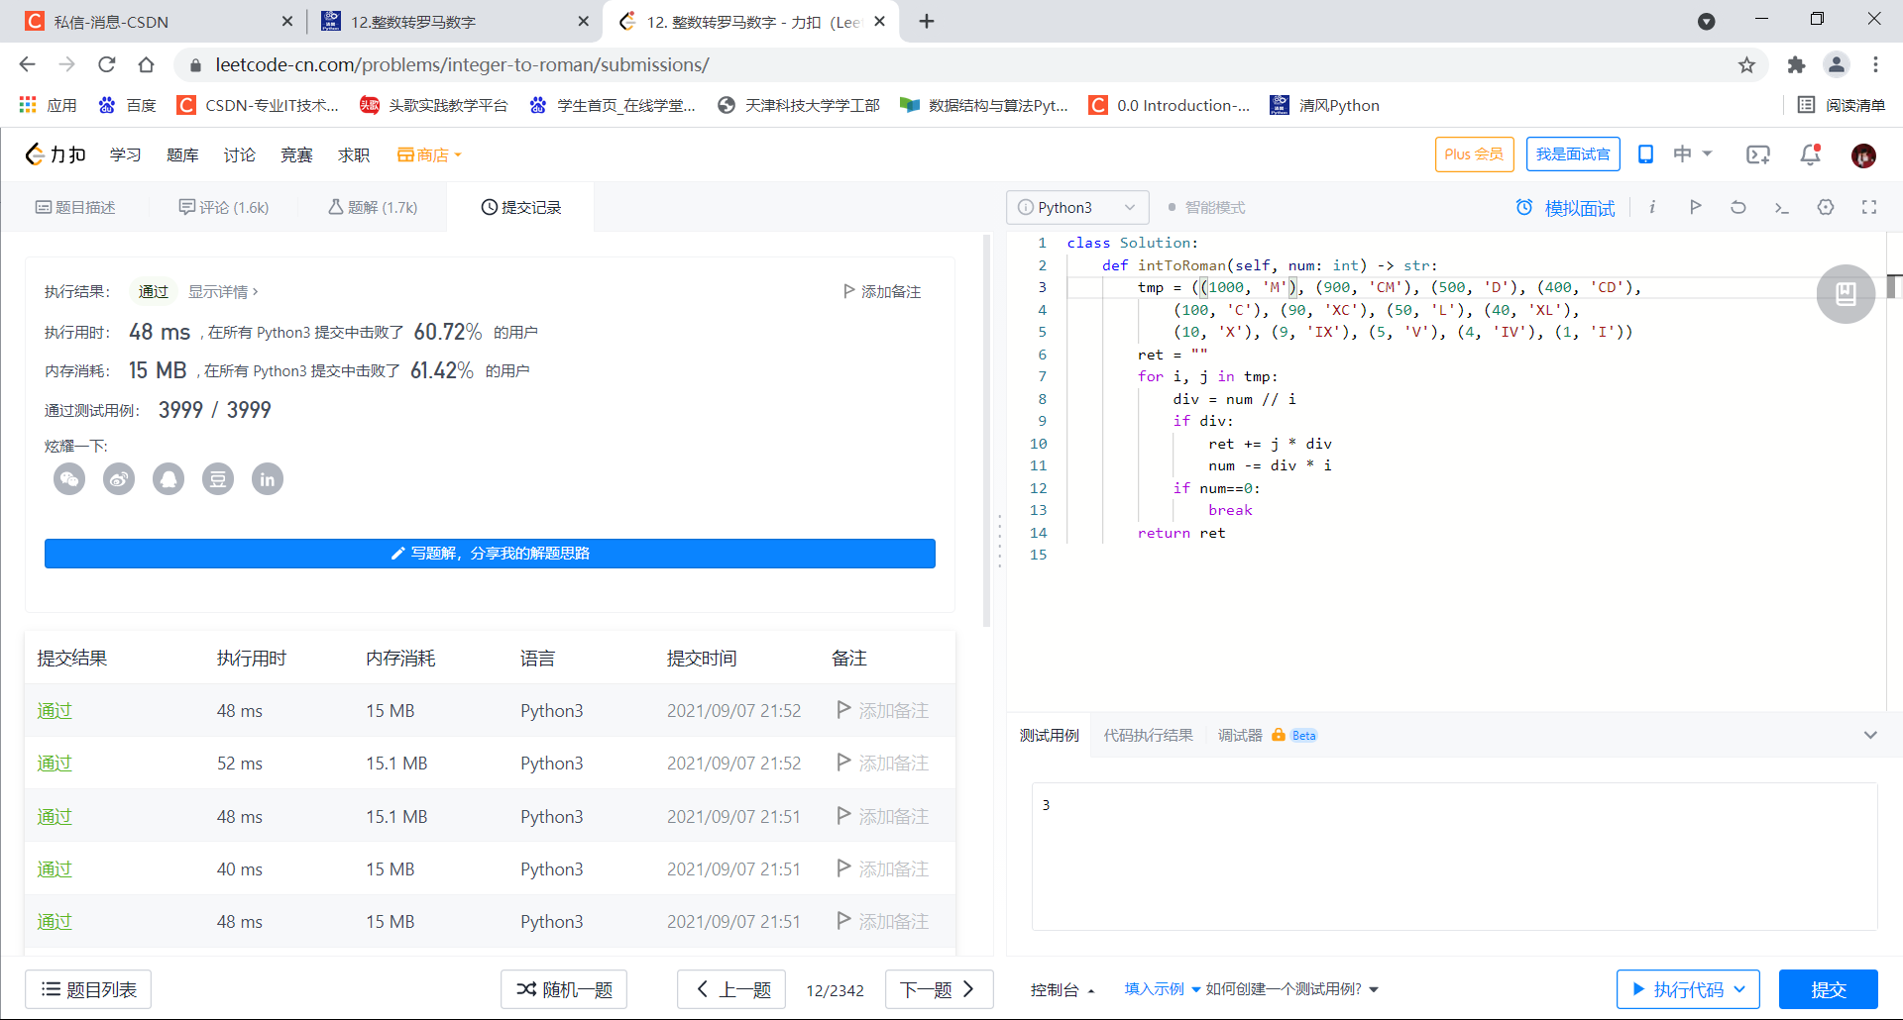Open the 题目列表 problem list

[88, 989]
